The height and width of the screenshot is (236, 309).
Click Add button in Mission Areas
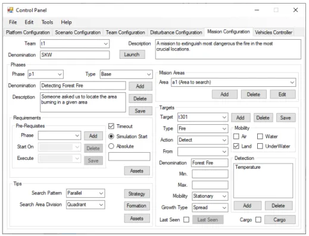pos(224,95)
